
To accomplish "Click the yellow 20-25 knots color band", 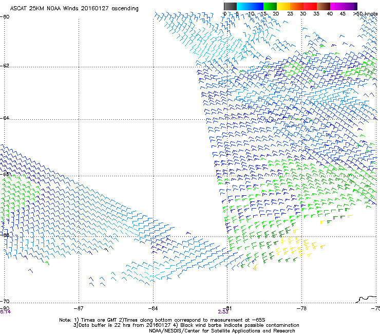I will (x=283, y=6).
